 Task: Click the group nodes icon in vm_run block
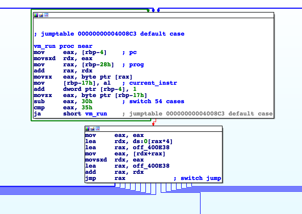click(x=46, y=15)
